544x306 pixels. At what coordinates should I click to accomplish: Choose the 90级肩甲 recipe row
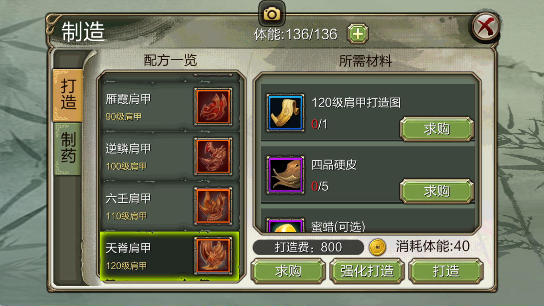tap(170, 107)
